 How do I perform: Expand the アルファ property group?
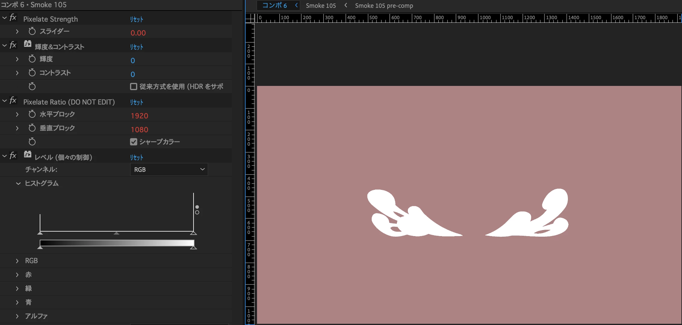pos(17,316)
